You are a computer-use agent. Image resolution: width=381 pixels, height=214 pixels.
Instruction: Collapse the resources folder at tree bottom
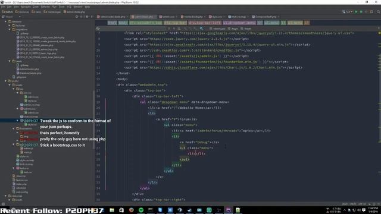[5, 196]
